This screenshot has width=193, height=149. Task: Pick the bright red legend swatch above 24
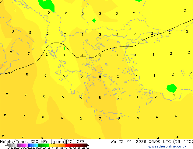[66, 145]
